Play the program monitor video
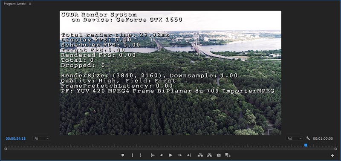 (171, 155)
